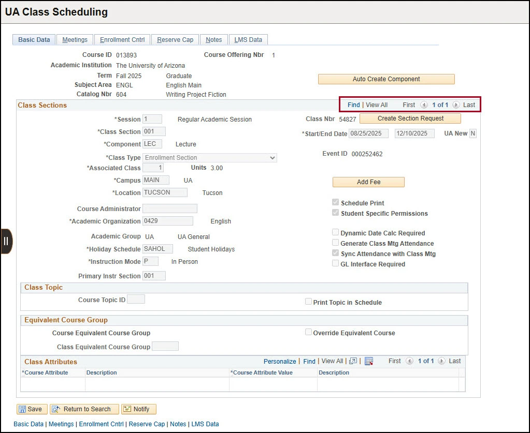
Task: Click Auto Create Component button
Action: [x=386, y=79]
